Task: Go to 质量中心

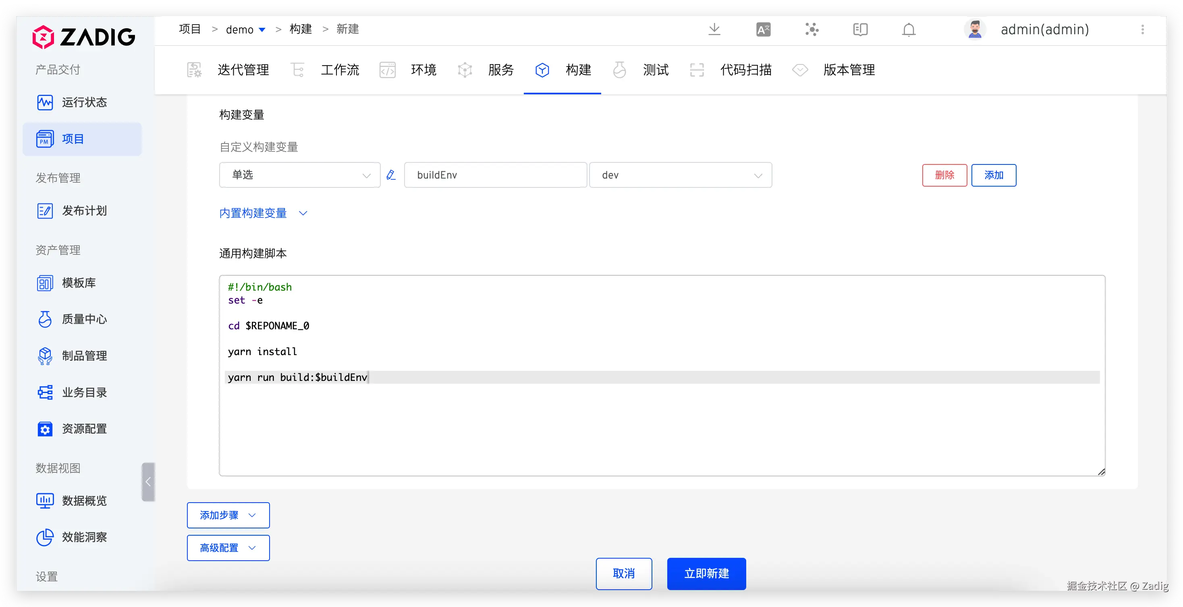Action: pos(72,319)
